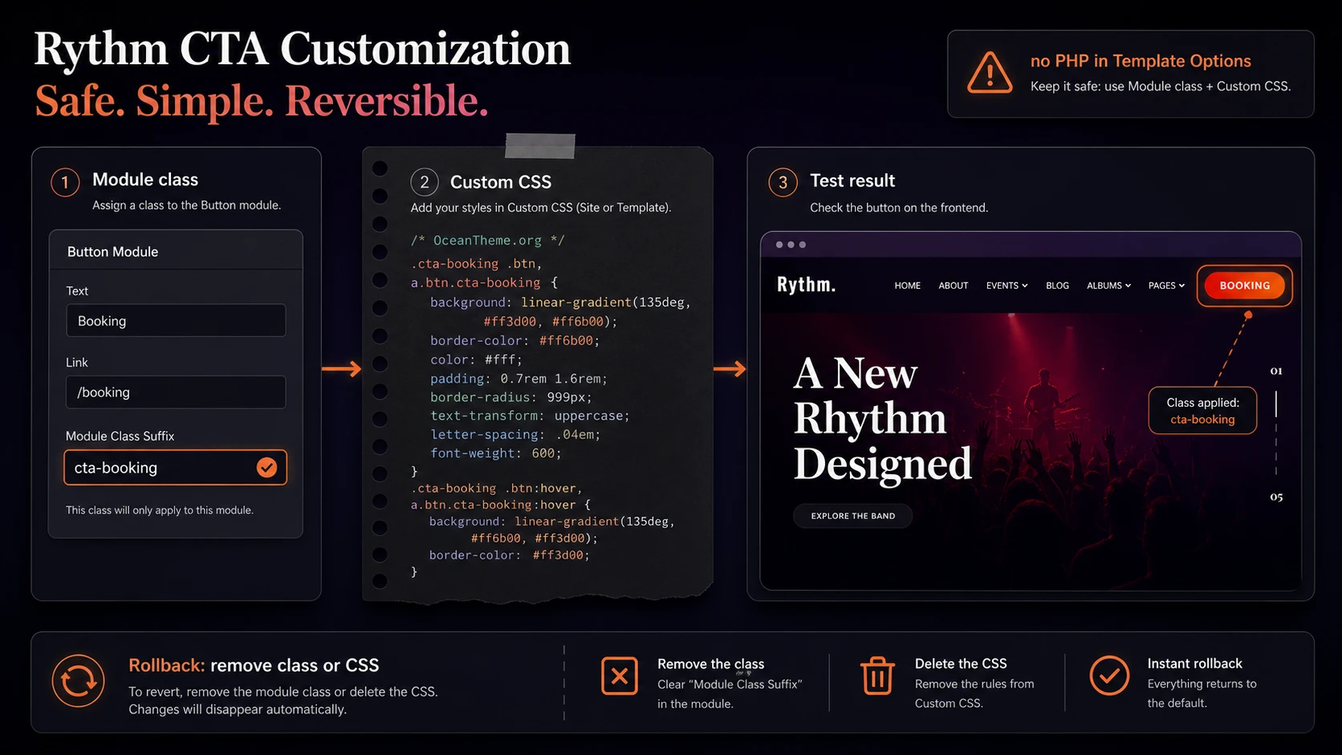Expand the ALBUMS dropdown menu
The height and width of the screenshot is (755, 1342).
click(1108, 286)
